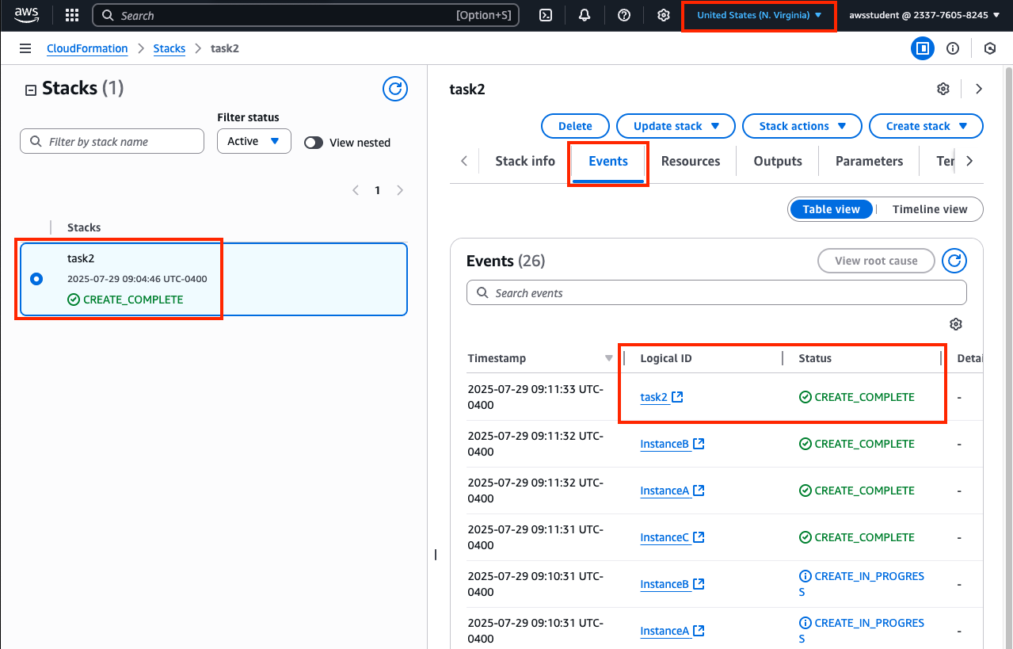The width and height of the screenshot is (1013, 649).
Task: Open the Outputs tab
Action: (778, 161)
